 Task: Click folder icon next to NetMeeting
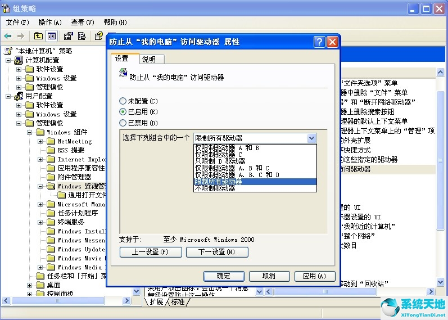51,141
